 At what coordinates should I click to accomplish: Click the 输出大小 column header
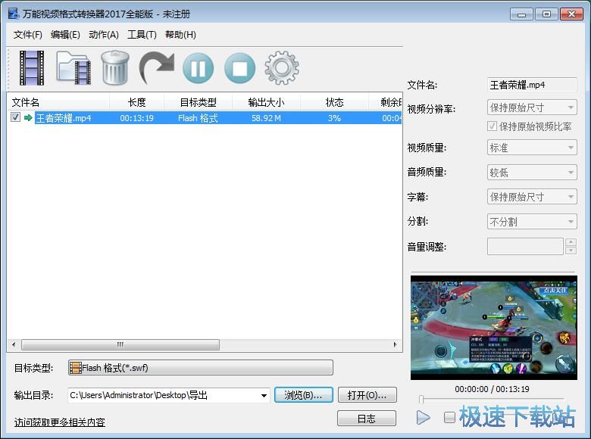266,102
